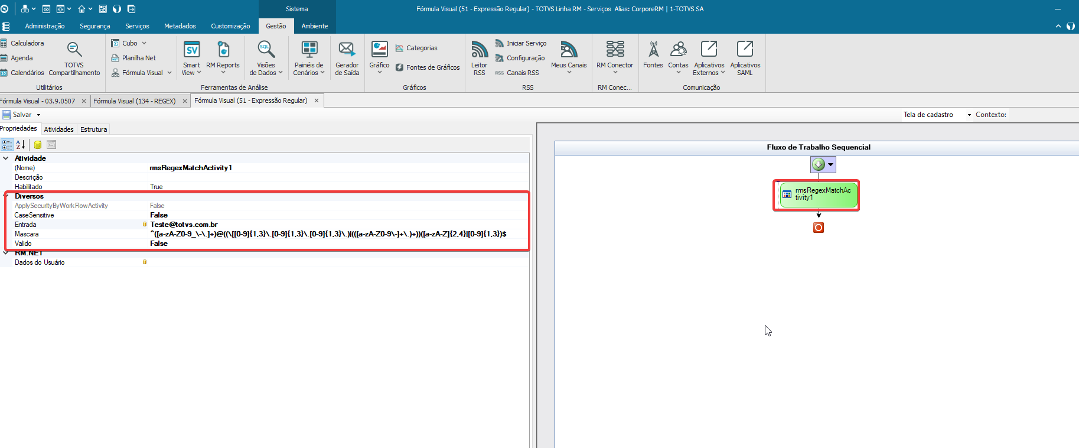Open the Agenda utility
1079x448 pixels.
coord(17,58)
